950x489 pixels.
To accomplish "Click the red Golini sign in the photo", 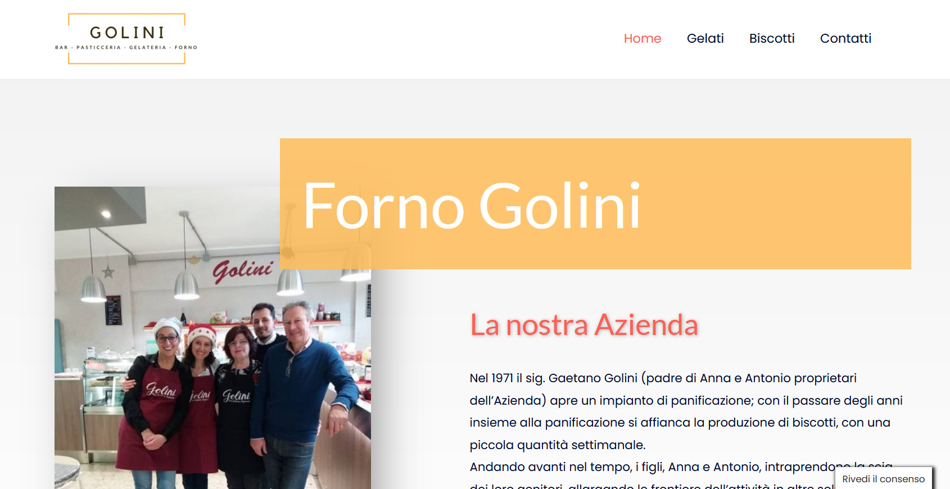I will point(242,270).
